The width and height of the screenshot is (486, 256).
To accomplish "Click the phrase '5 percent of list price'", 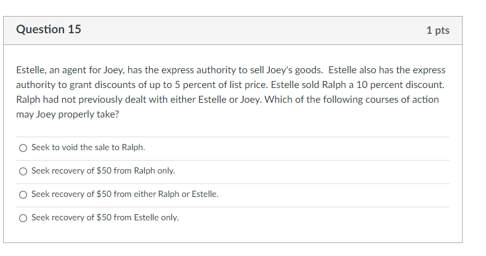I will (221, 85).
